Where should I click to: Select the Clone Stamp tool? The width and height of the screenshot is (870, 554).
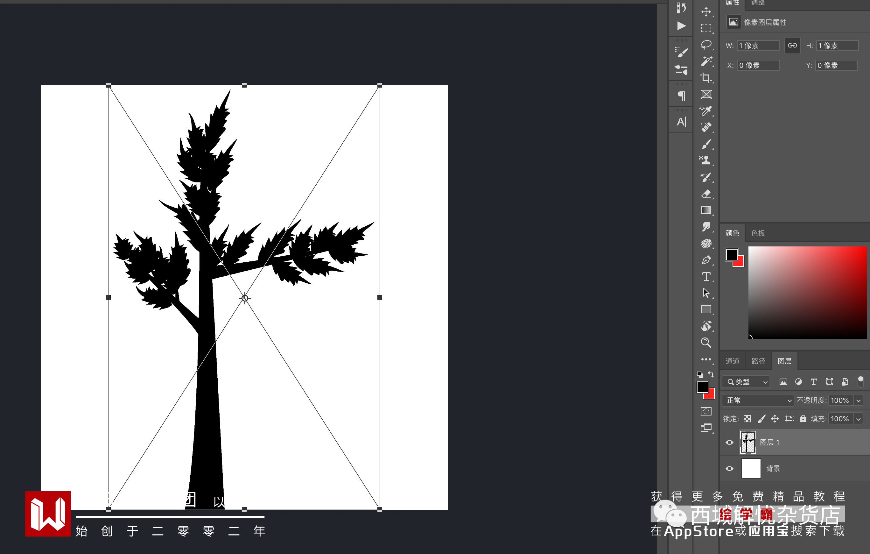pyautogui.click(x=706, y=160)
